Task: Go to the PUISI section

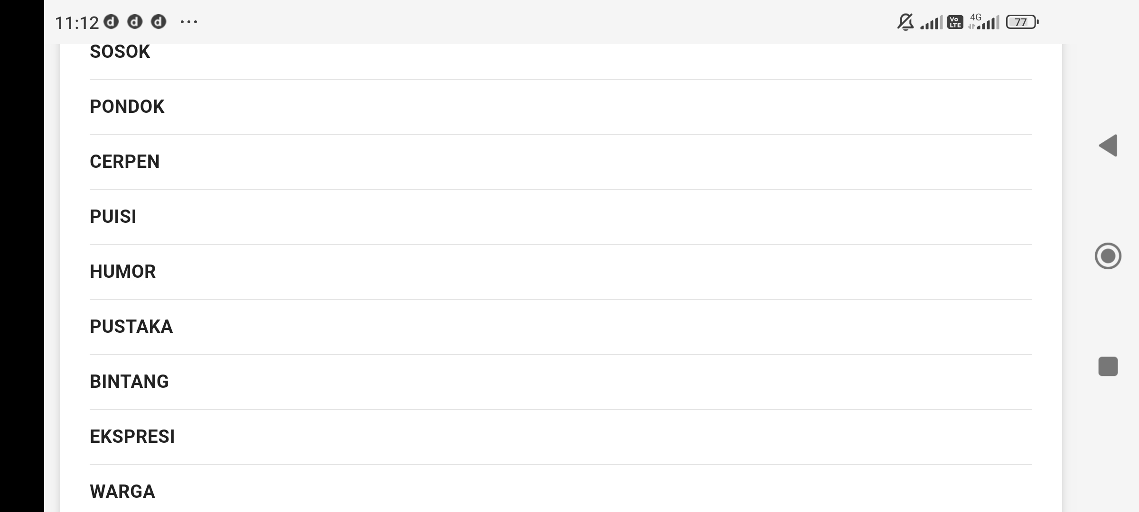Action: [113, 217]
